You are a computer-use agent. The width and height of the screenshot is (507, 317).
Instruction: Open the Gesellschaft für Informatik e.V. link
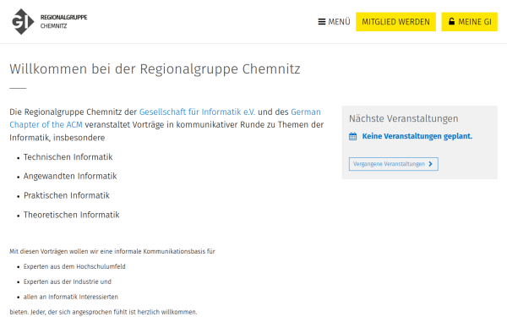(197, 112)
